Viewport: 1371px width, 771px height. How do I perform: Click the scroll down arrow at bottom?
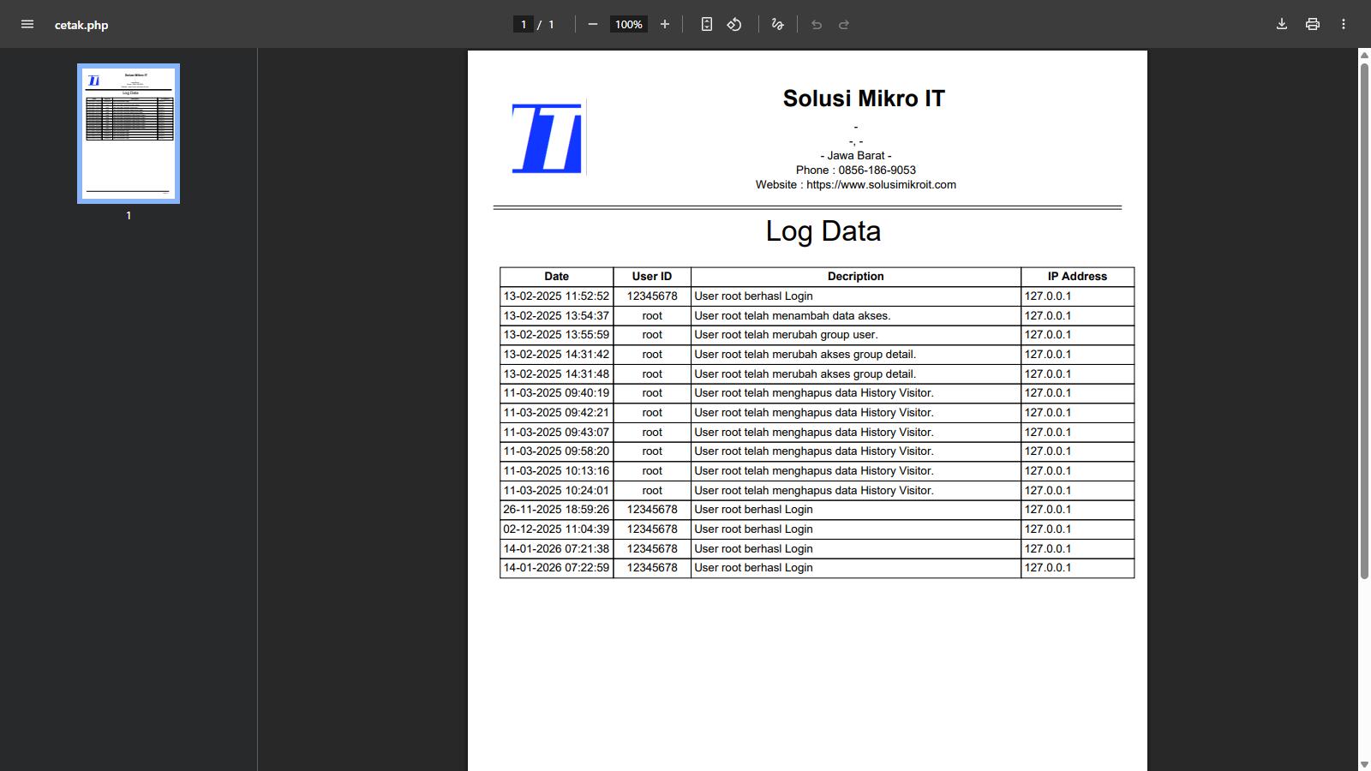tap(1364, 764)
